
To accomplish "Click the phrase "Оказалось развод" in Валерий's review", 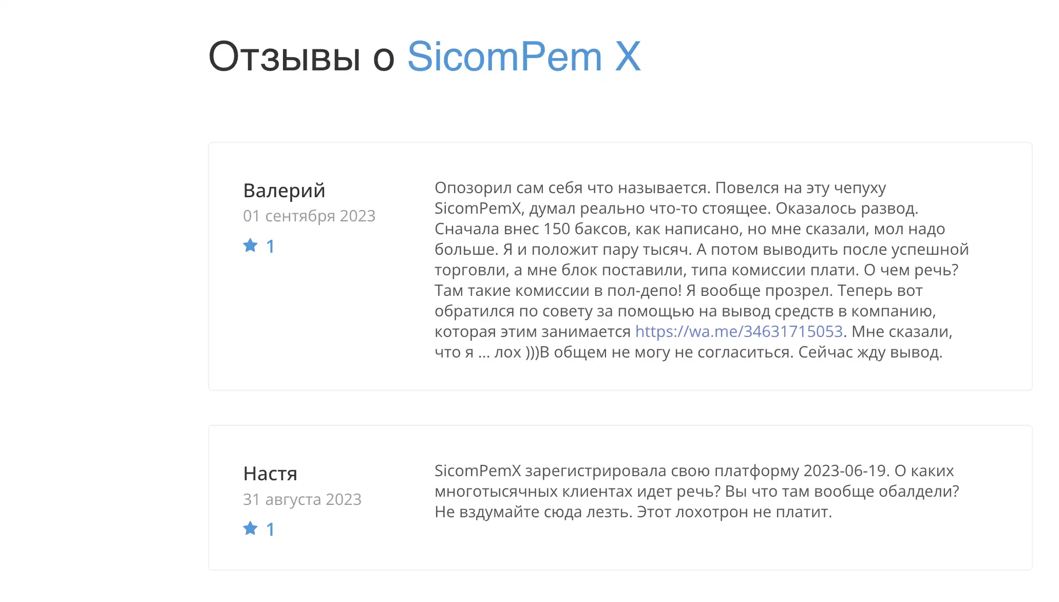I will (846, 209).
